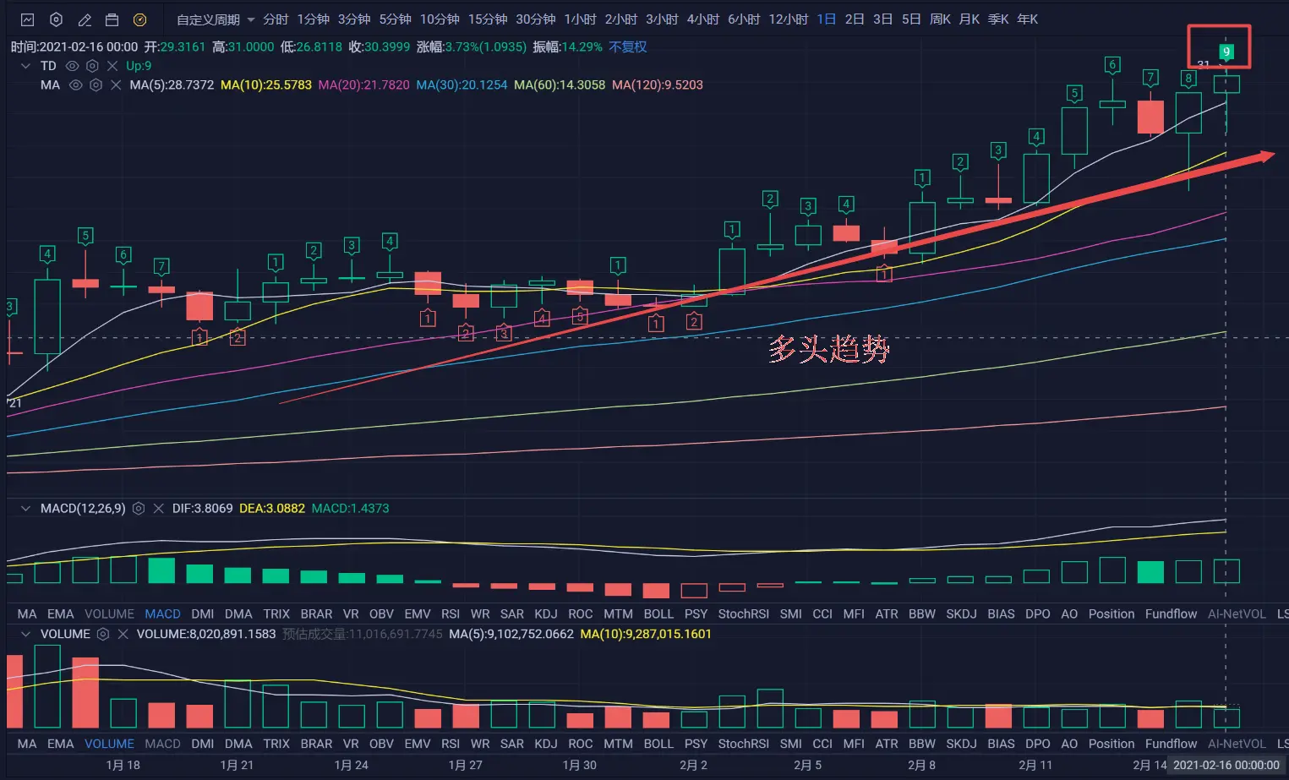Click the MA(120):9.5203 legend value
The image size is (1289, 780).
(658, 85)
